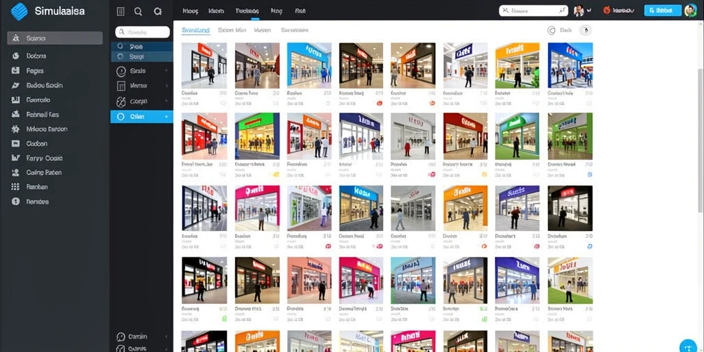Screen dimensions: 704x352
Task: Open the search magnifier icon in top toolbar
Action: click(138, 12)
